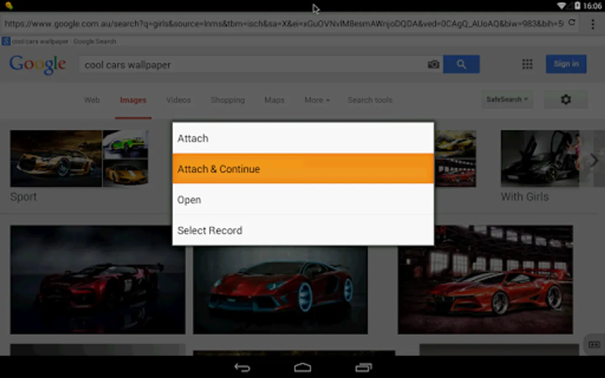Tap the Android home navigation button

tap(302, 367)
